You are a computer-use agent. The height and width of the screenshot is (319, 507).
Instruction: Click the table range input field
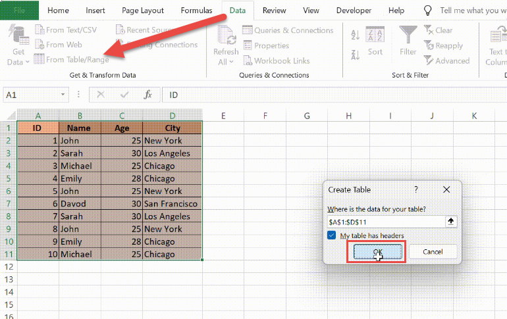(386, 222)
